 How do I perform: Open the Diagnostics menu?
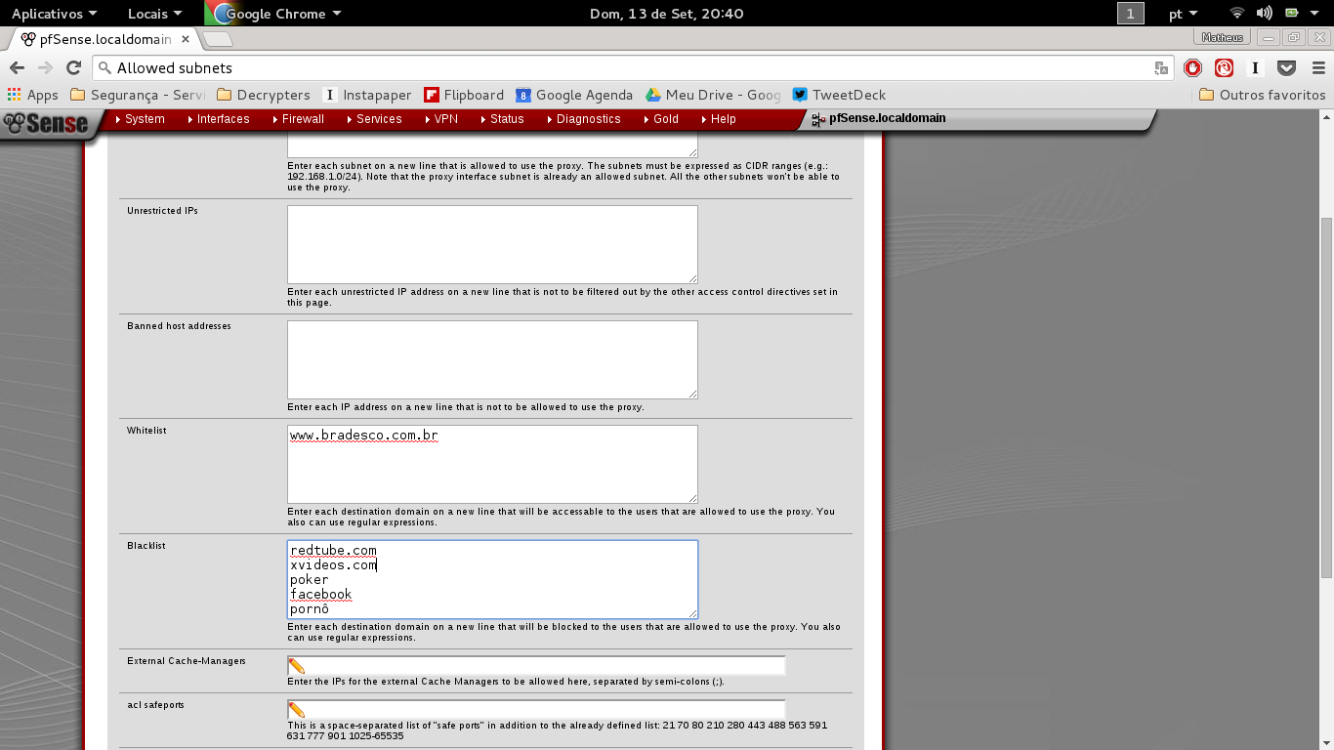(x=583, y=119)
